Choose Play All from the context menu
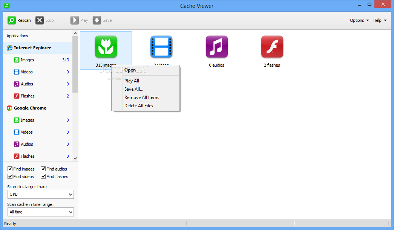 click(x=146, y=81)
